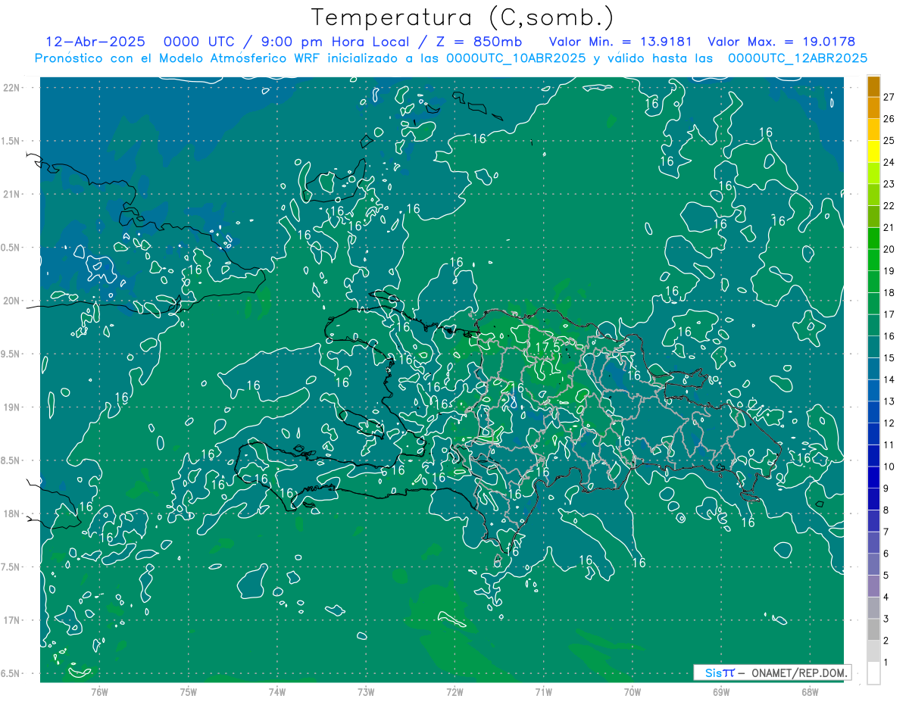This screenshot has width=909, height=702.
Task: Click the value "25" on the color scale
Action: click(x=889, y=140)
